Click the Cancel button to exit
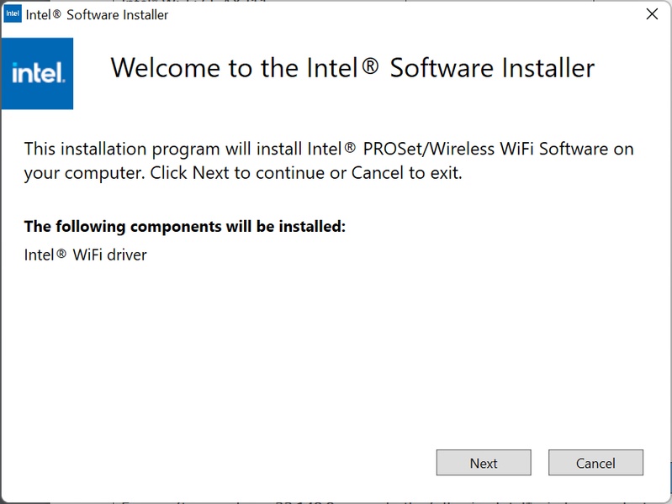Image resolution: width=672 pixels, height=504 pixels. [x=595, y=463]
